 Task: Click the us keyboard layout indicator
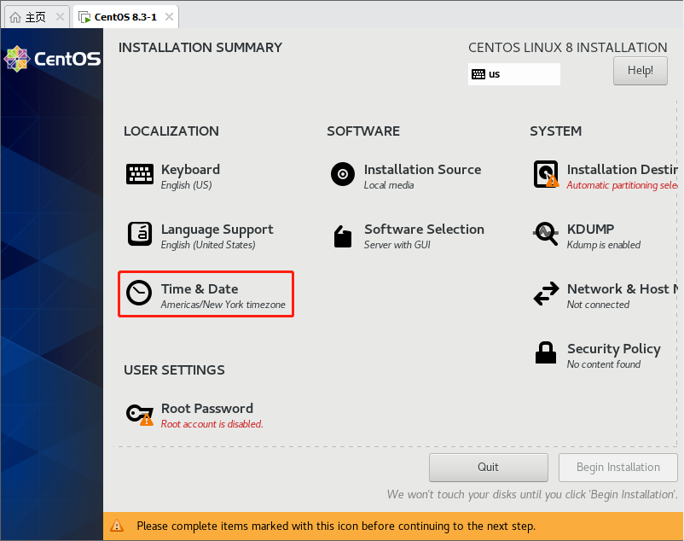click(x=514, y=74)
